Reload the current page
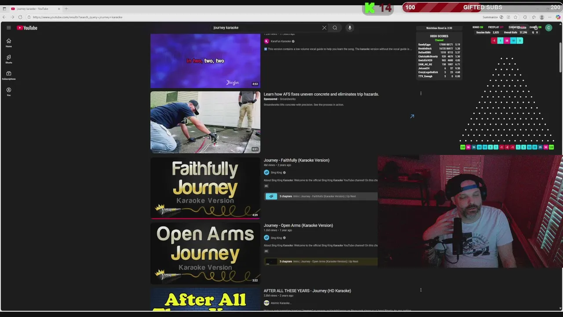The height and width of the screenshot is (317, 563). tap(20, 17)
